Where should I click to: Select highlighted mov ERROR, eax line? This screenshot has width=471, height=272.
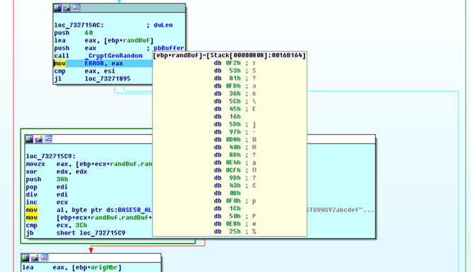pyautogui.click(x=103, y=64)
